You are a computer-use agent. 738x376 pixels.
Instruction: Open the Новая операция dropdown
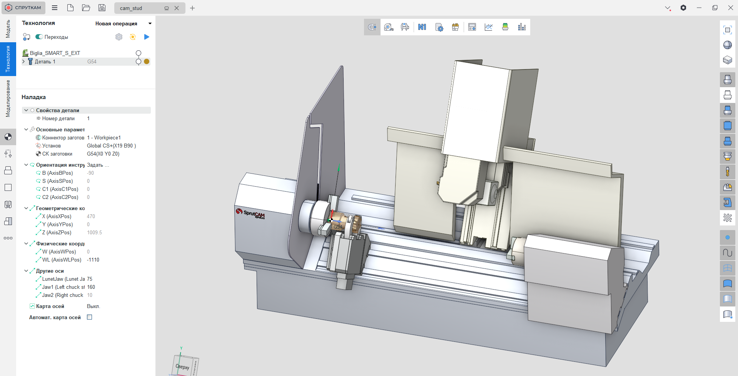click(150, 23)
